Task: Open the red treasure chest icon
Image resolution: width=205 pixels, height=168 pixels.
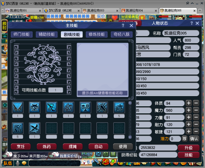Action: [105, 162]
